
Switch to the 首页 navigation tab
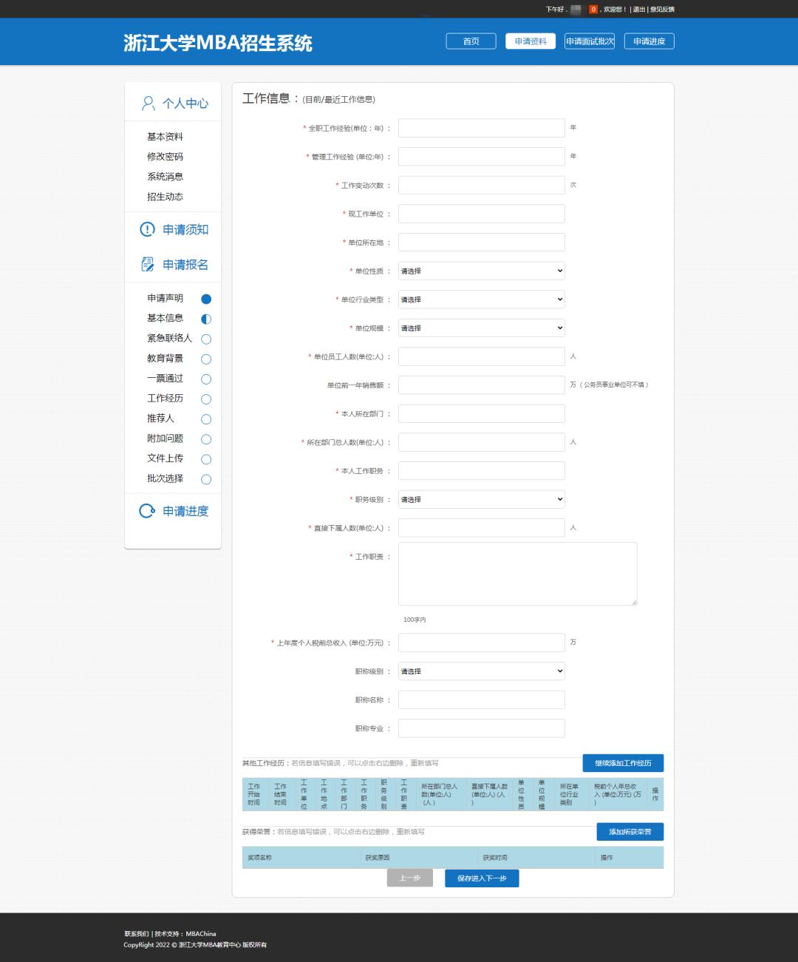pyautogui.click(x=471, y=41)
